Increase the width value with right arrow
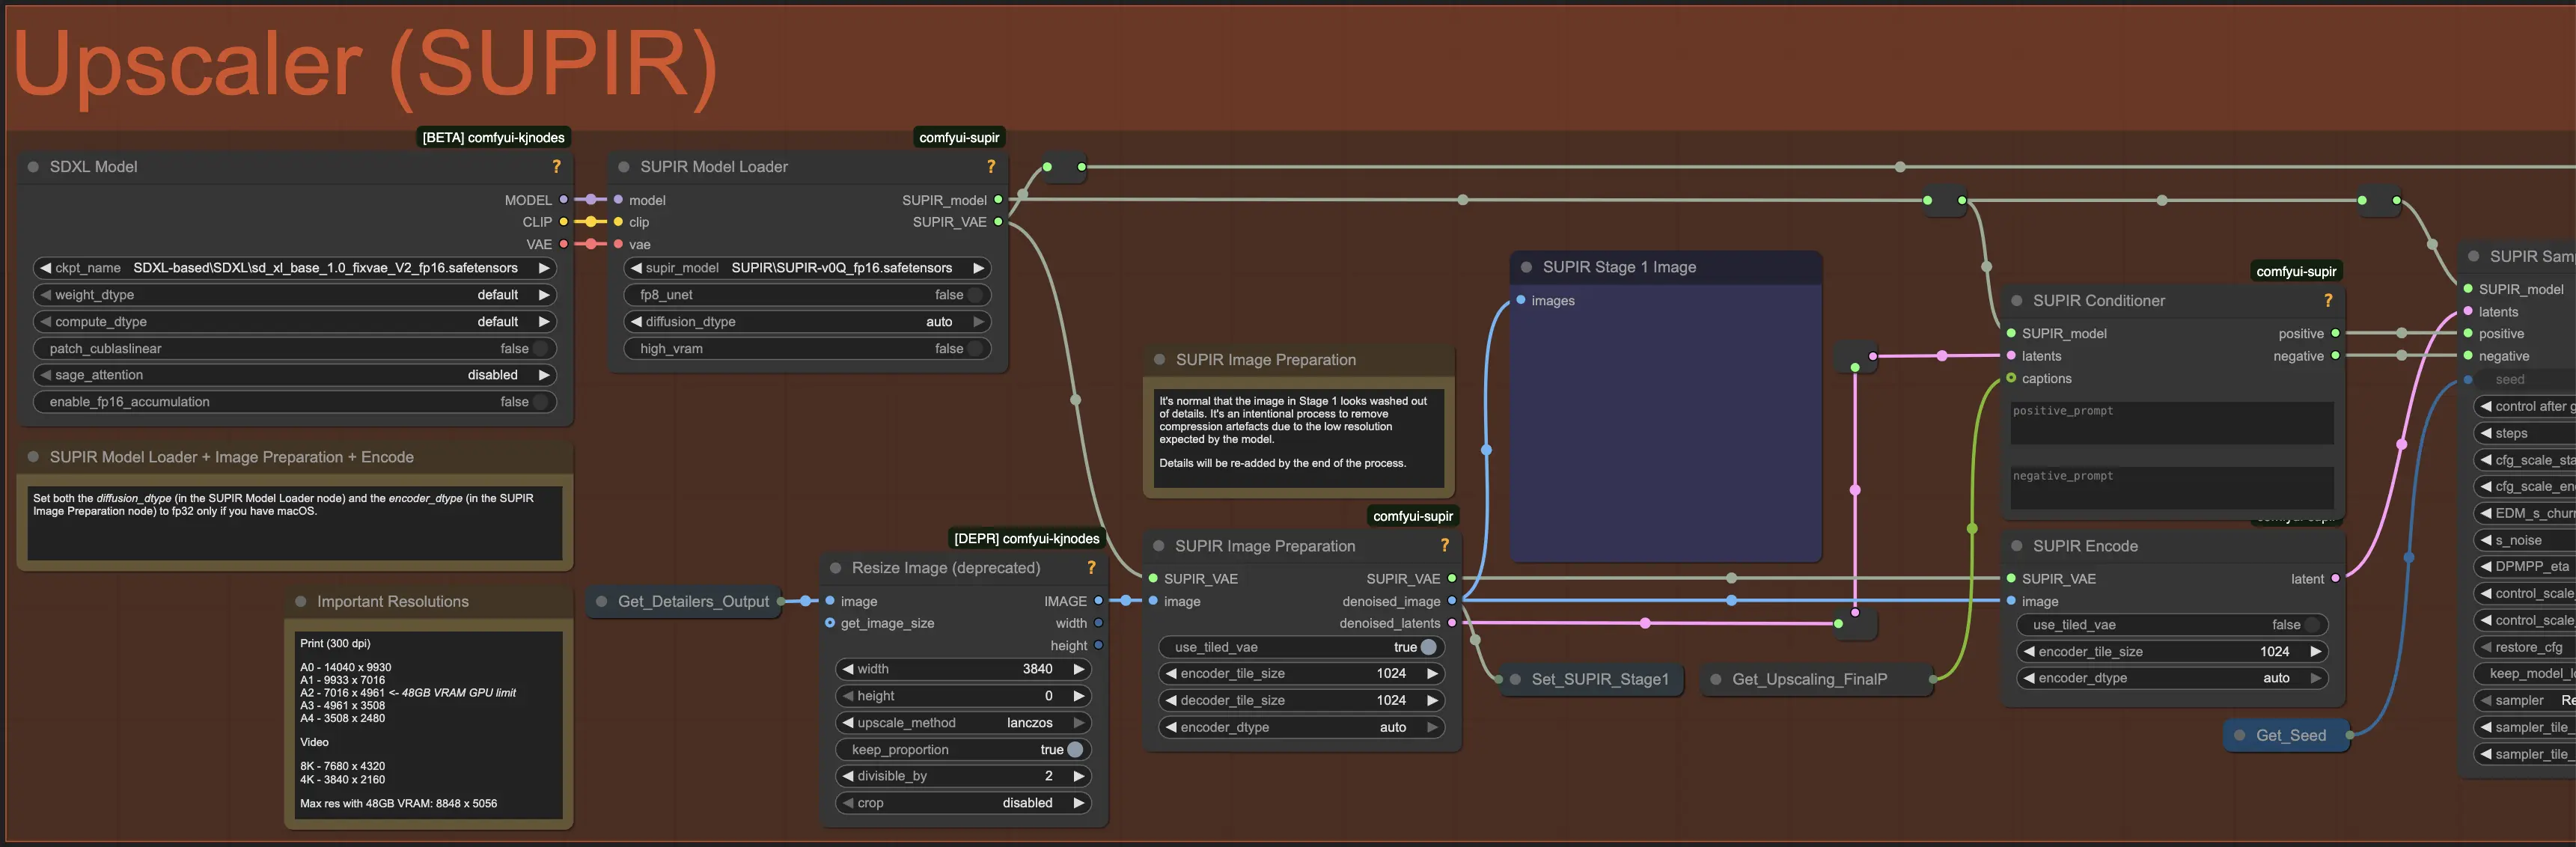Image resolution: width=2576 pixels, height=847 pixels. [1078, 669]
